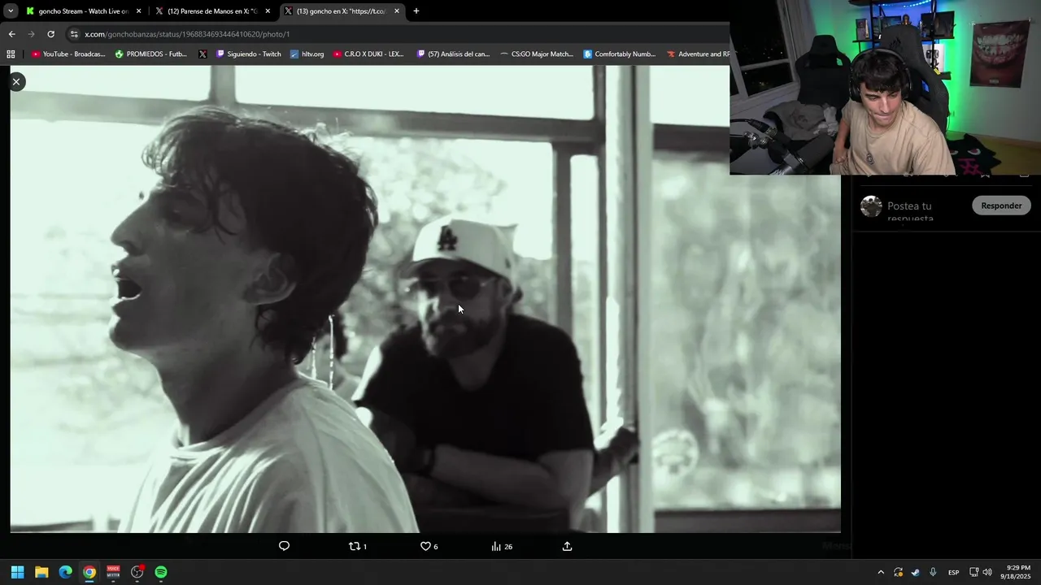This screenshot has height=585, width=1041.
Task: Click the Chrome taskbar icon
Action: pos(89,572)
